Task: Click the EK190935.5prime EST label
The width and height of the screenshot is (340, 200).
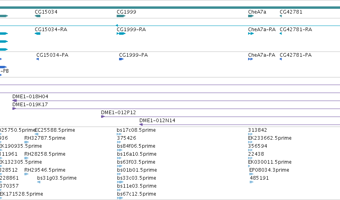Action: click(x=21, y=146)
